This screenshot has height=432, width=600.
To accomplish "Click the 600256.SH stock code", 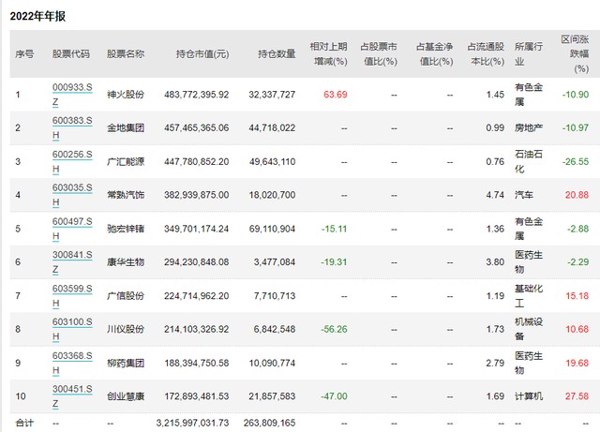I will click(x=72, y=156).
